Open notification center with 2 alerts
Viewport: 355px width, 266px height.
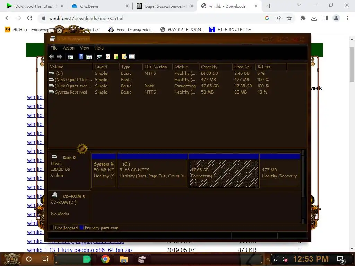pos(341,259)
